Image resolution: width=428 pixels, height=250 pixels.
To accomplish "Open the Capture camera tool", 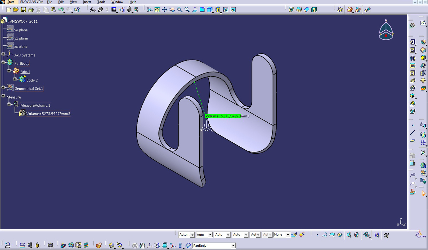I will (x=50, y=245).
